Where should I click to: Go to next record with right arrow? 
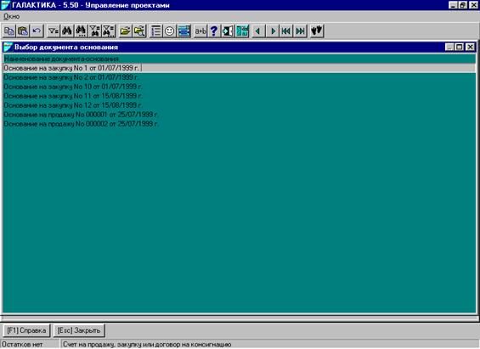pyautogui.click(x=273, y=31)
